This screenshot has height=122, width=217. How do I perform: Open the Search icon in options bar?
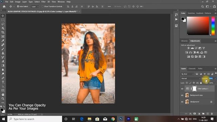[202, 6]
